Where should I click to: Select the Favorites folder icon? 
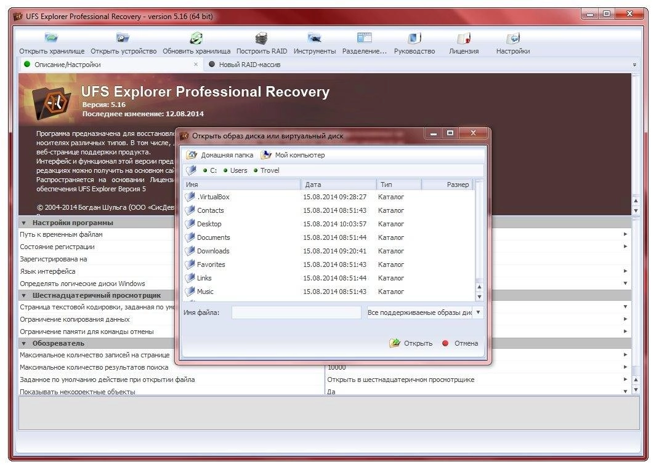point(190,264)
